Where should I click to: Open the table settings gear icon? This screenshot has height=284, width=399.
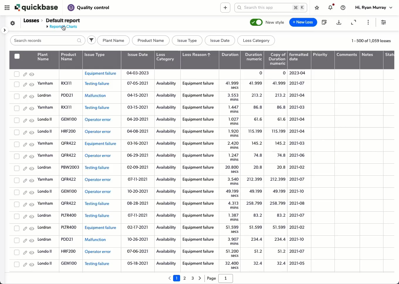click(x=13, y=23)
